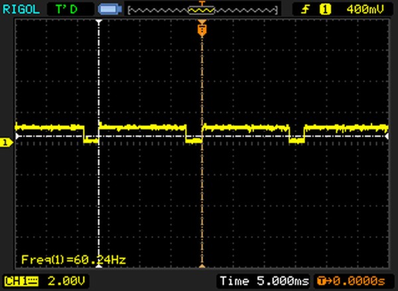Click the Freq(1)=60.24Hz measurement readout
Image resolution: width=398 pixels, height=291 pixels.
click(73, 259)
